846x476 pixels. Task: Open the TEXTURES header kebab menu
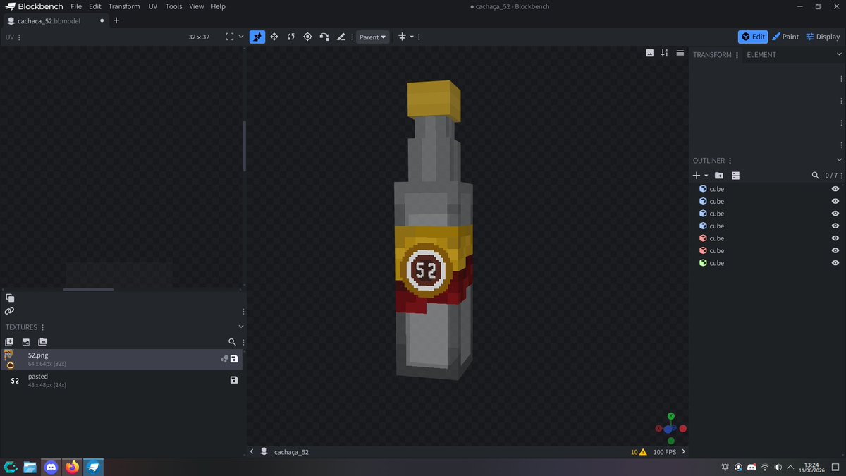point(43,327)
